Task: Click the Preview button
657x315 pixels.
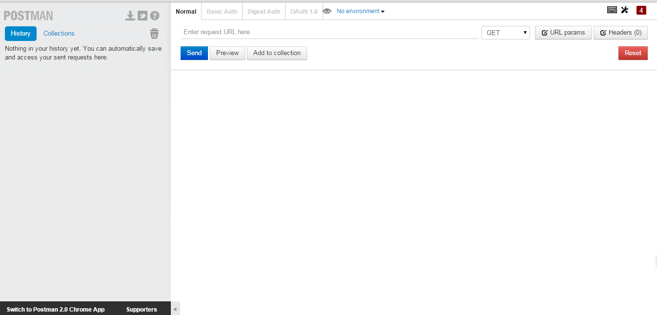Action: pyautogui.click(x=227, y=53)
